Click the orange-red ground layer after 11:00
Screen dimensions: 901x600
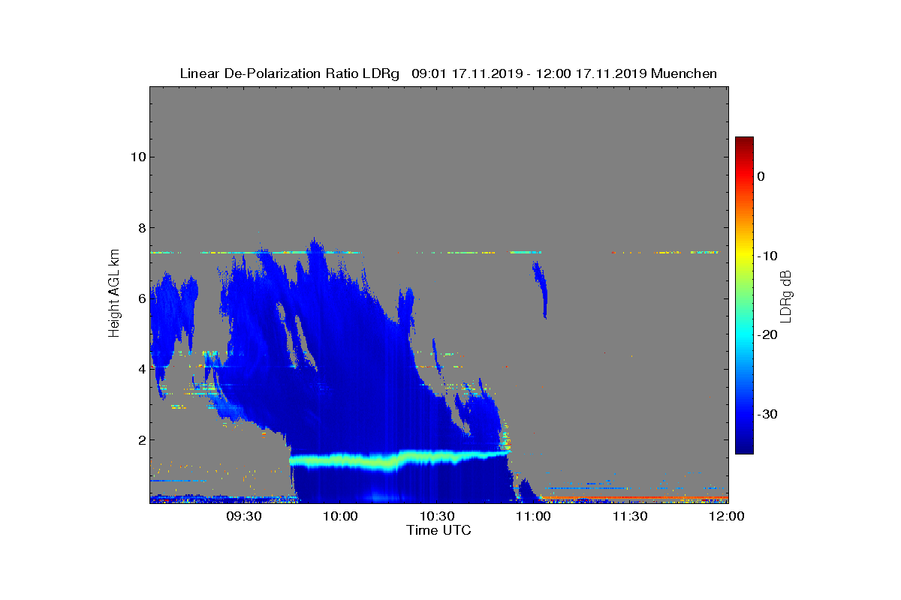click(634, 498)
